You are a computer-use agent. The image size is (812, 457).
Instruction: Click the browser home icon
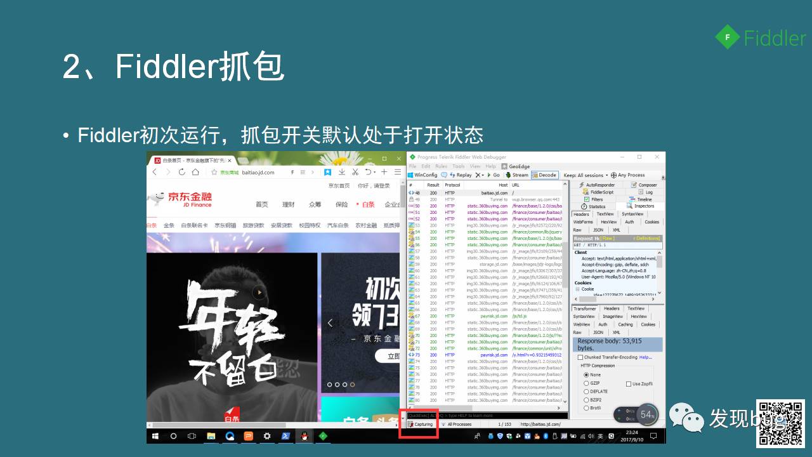click(195, 172)
